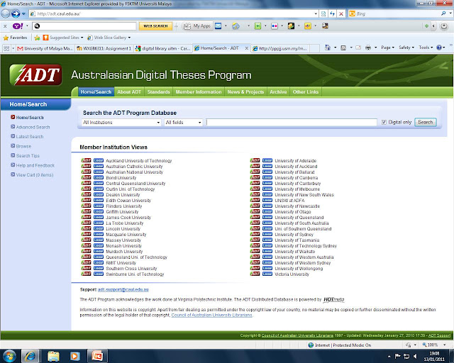Open the All Institutions dropdown
Screen dimensions: 454x363
121,123
